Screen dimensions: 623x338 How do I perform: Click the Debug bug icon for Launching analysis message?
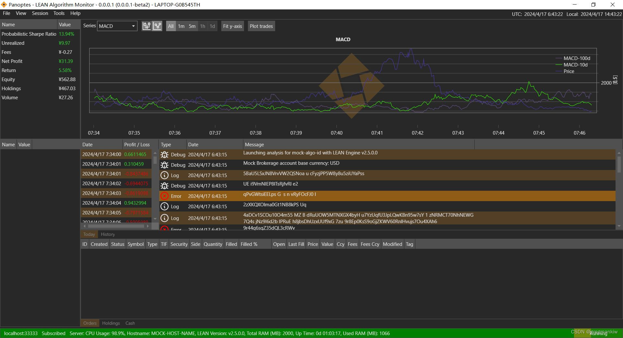coord(165,155)
